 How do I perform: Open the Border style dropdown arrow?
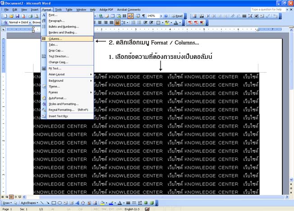162,22
